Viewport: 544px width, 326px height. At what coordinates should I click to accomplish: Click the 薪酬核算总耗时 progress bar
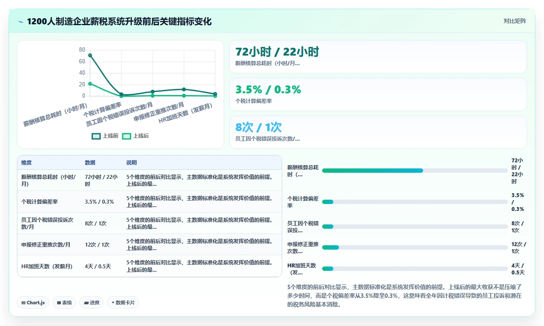pos(415,171)
